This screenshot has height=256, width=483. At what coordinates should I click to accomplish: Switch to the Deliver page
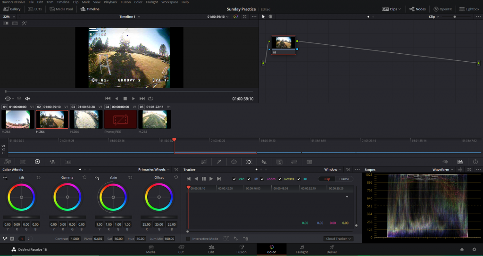tap(332, 249)
